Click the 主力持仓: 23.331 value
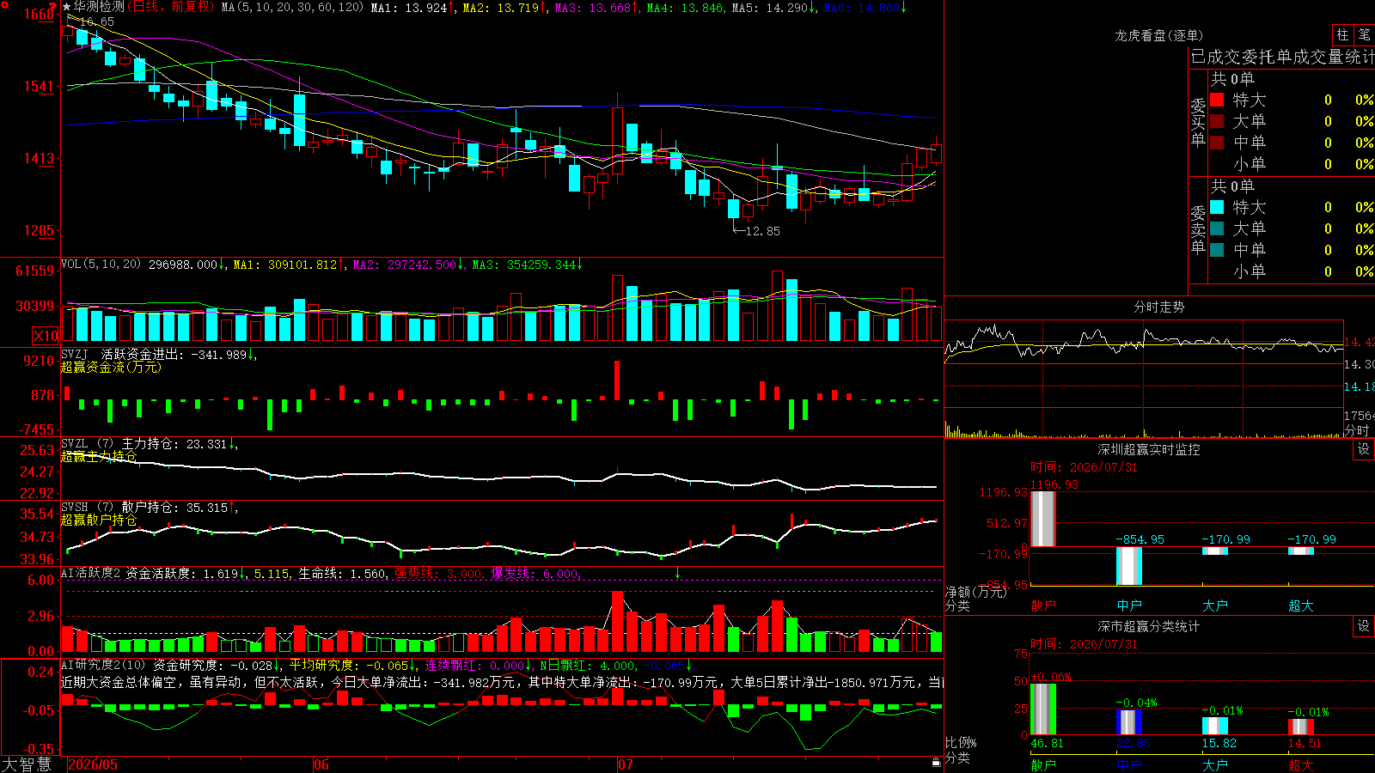 click(174, 444)
